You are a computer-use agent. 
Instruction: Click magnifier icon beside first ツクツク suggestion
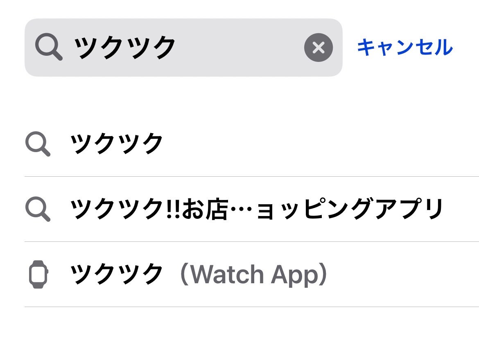coord(38,144)
